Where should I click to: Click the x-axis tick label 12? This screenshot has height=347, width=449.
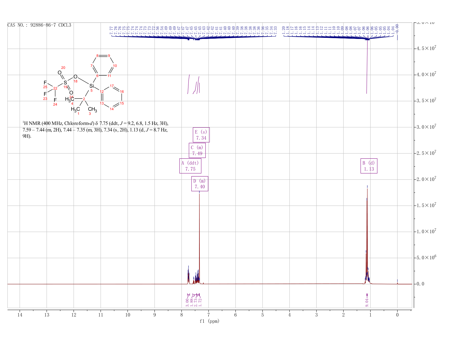(74, 315)
